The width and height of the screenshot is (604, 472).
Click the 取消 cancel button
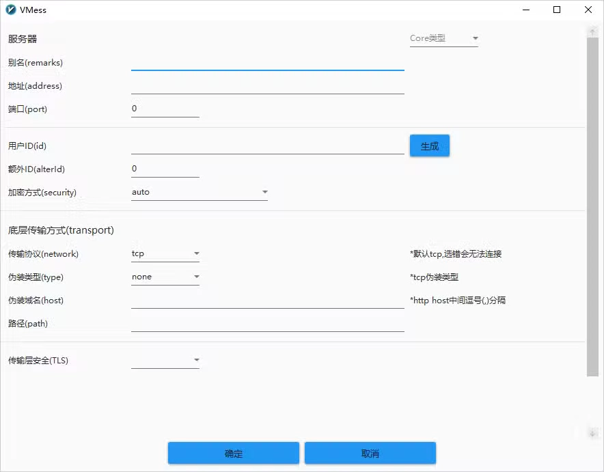[370, 453]
